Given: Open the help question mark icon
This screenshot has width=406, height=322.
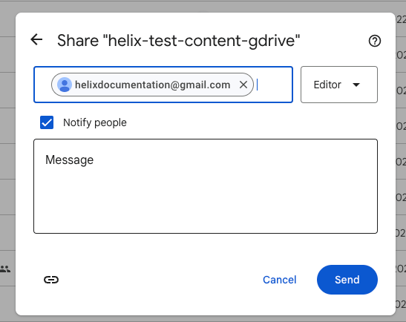Looking at the screenshot, I should coord(374,41).
